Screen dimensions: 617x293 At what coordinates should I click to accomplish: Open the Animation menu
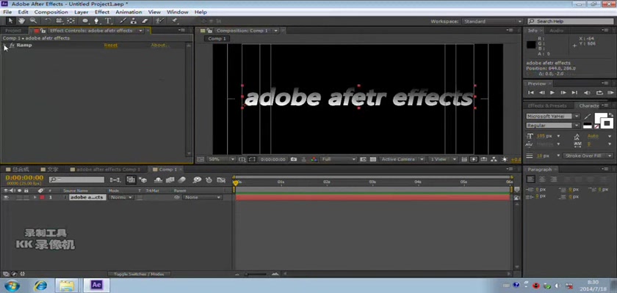coord(129,12)
